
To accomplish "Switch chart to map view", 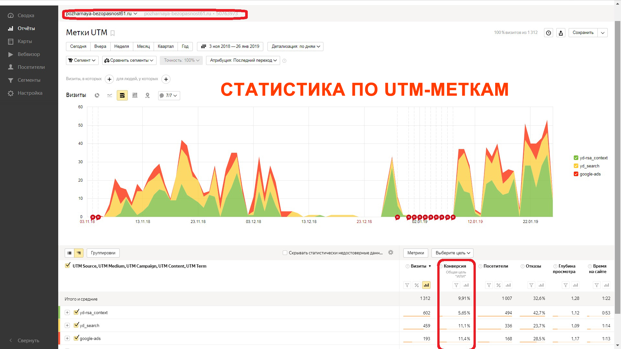I will (147, 95).
